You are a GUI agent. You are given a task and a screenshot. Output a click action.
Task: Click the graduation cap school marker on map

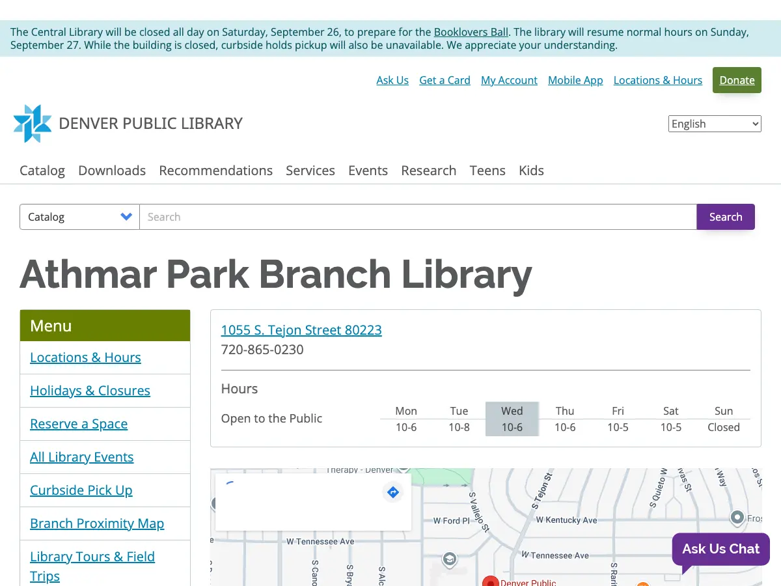[449, 559]
